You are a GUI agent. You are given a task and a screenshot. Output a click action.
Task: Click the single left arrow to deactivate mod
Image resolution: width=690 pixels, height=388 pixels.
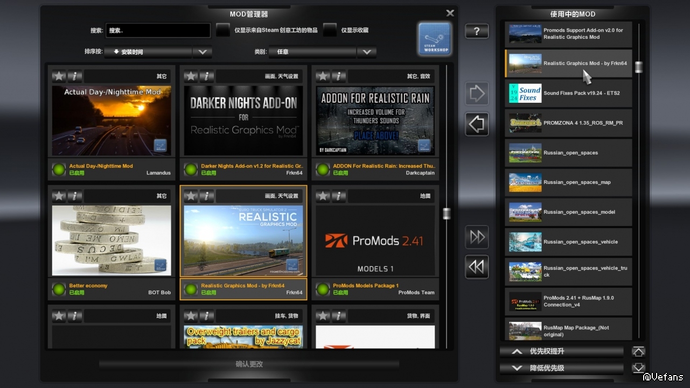(477, 124)
